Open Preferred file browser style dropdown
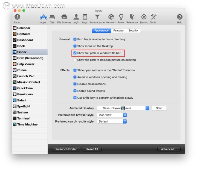Image resolution: width=197 pixels, height=170 pixels. point(112,115)
